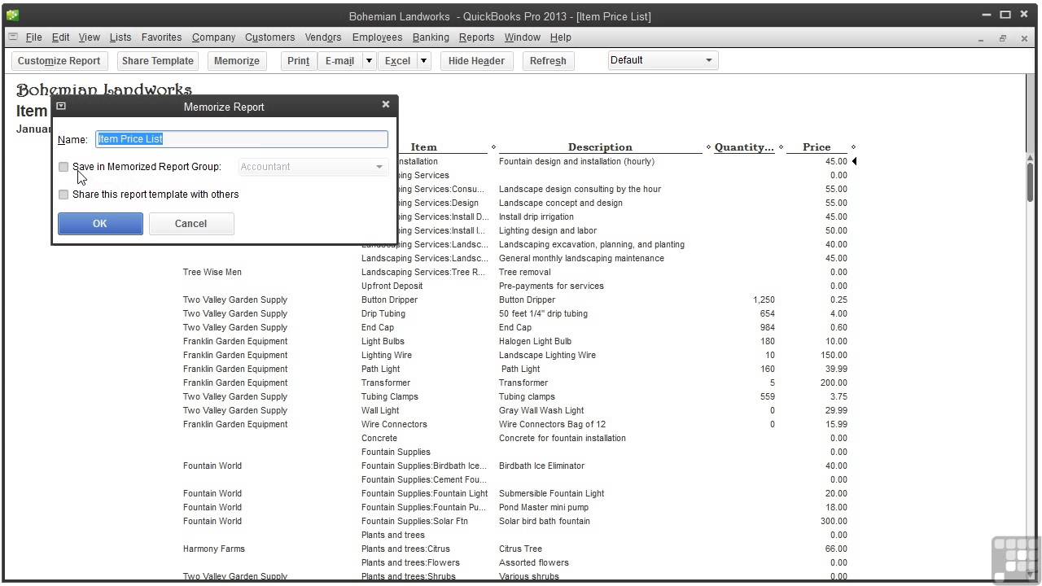
Task: Click the Excel button
Action: click(397, 61)
